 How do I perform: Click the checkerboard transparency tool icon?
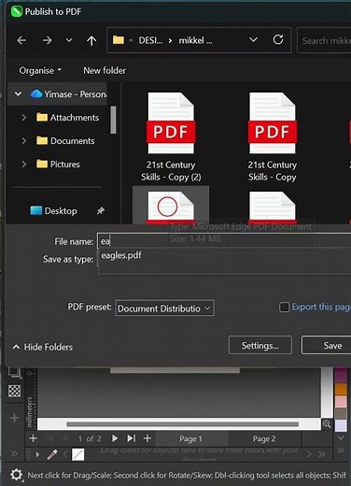pyautogui.click(x=15, y=391)
